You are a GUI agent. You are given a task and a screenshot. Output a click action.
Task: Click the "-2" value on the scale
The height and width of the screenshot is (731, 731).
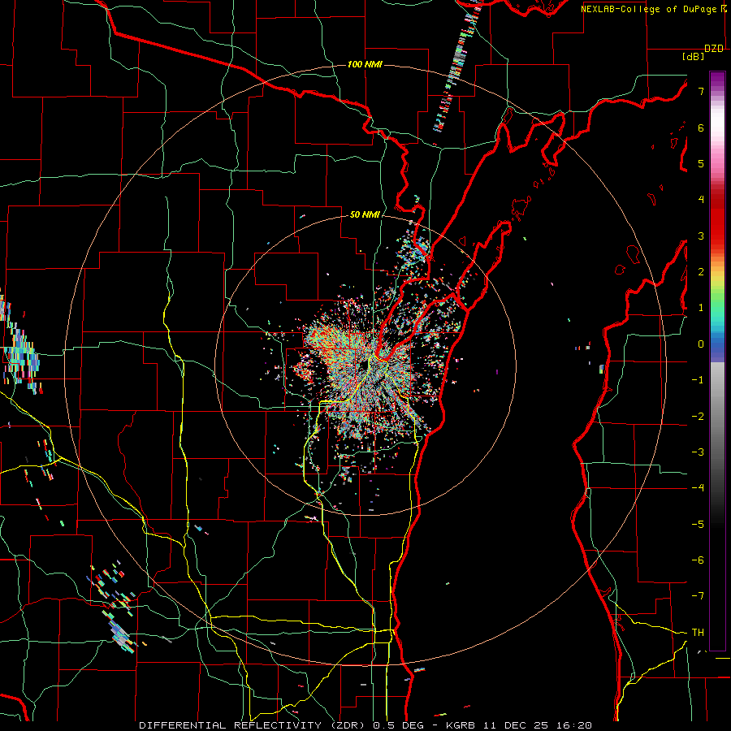pyautogui.click(x=698, y=417)
